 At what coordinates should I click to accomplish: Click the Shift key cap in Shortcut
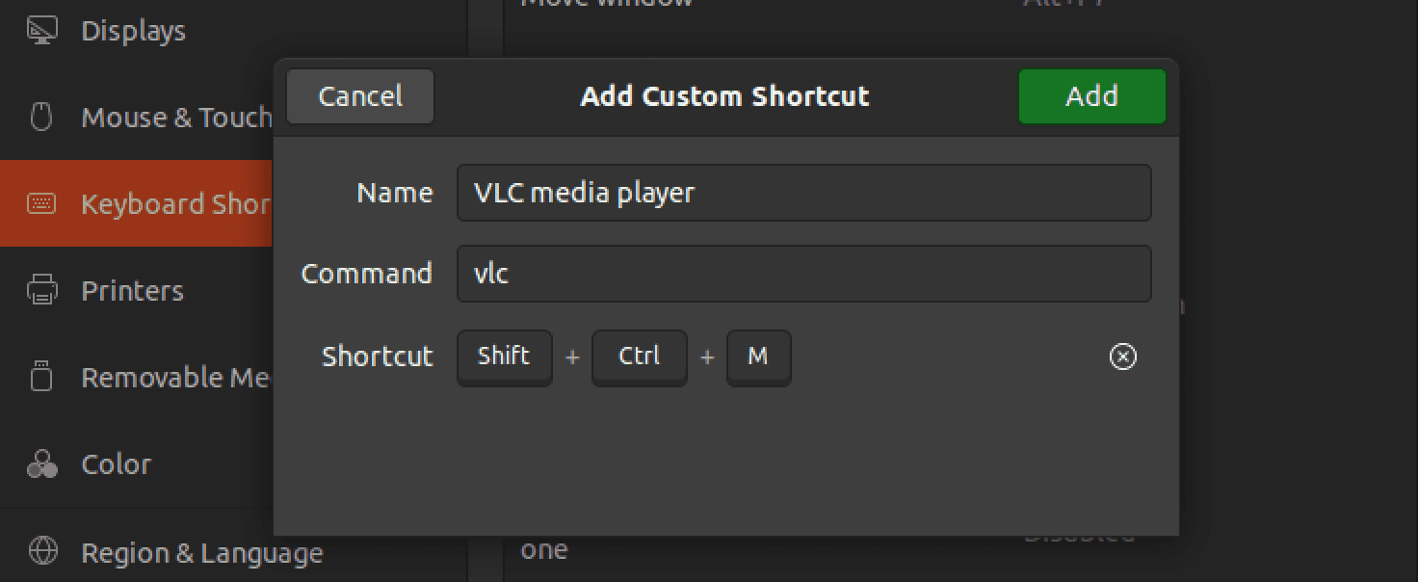(x=504, y=357)
